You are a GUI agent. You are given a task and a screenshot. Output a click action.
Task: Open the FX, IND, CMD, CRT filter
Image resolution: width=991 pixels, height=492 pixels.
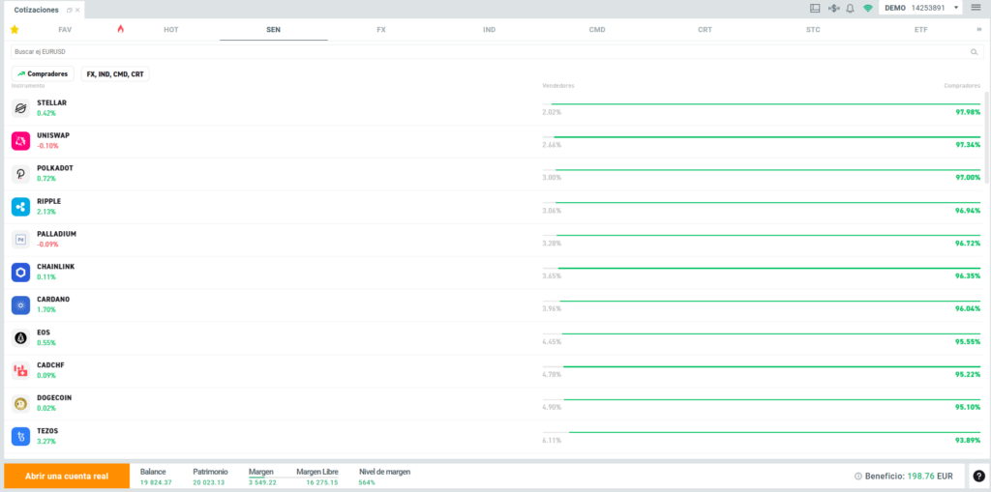(115, 73)
